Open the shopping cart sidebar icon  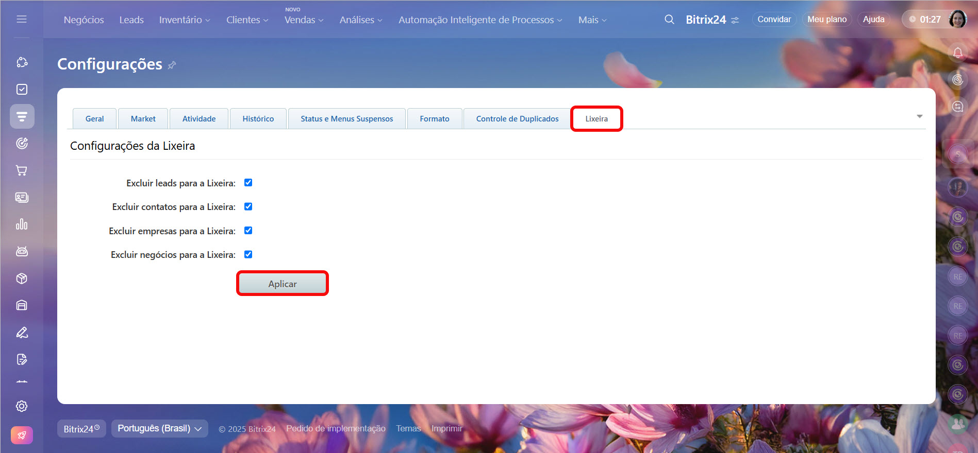point(22,170)
